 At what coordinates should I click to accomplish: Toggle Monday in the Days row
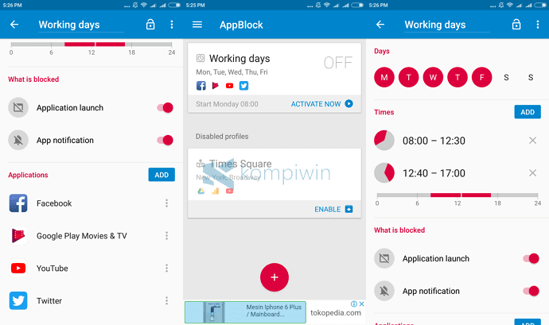tap(385, 77)
